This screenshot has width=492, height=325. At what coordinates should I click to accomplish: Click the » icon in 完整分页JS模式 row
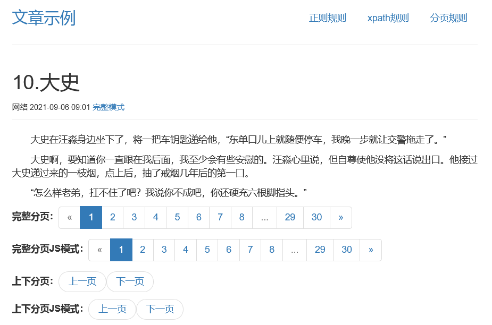pos(371,250)
